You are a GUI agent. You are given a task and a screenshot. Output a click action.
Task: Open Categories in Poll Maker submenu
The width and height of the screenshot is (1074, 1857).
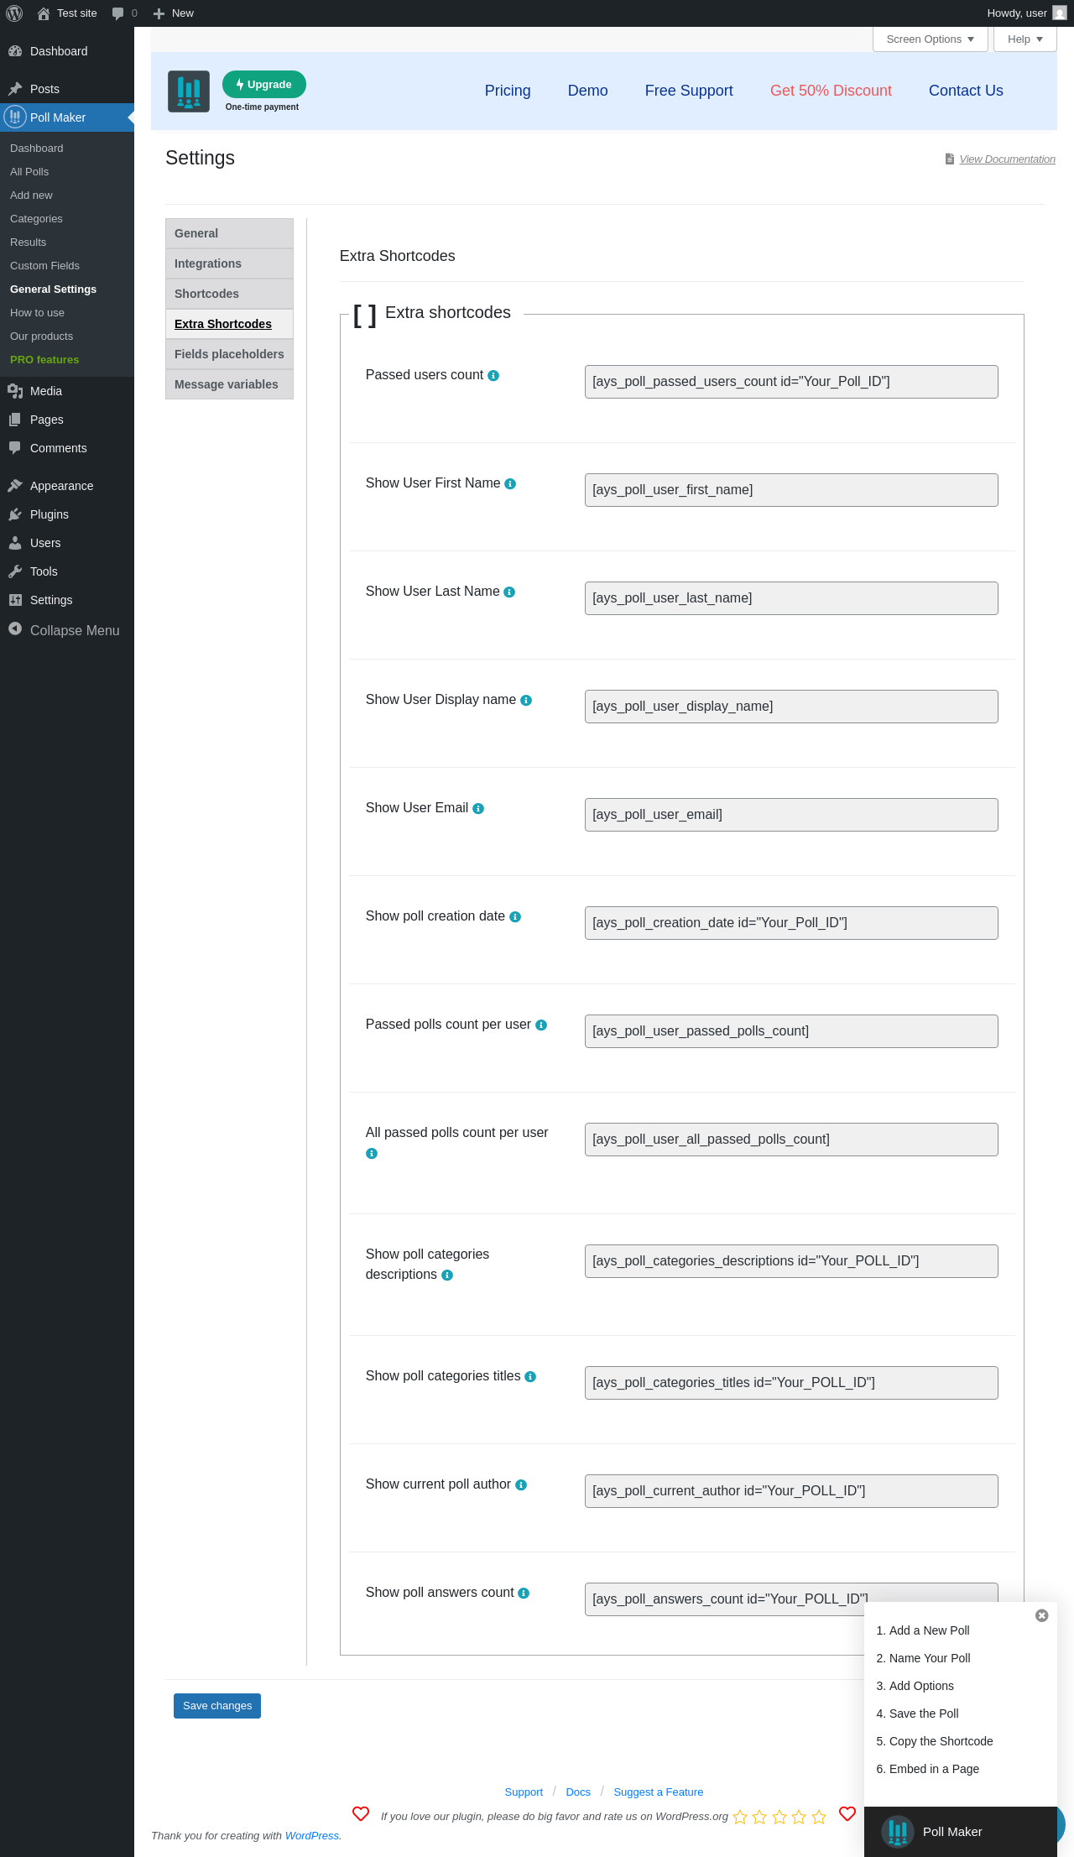tap(36, 219)
